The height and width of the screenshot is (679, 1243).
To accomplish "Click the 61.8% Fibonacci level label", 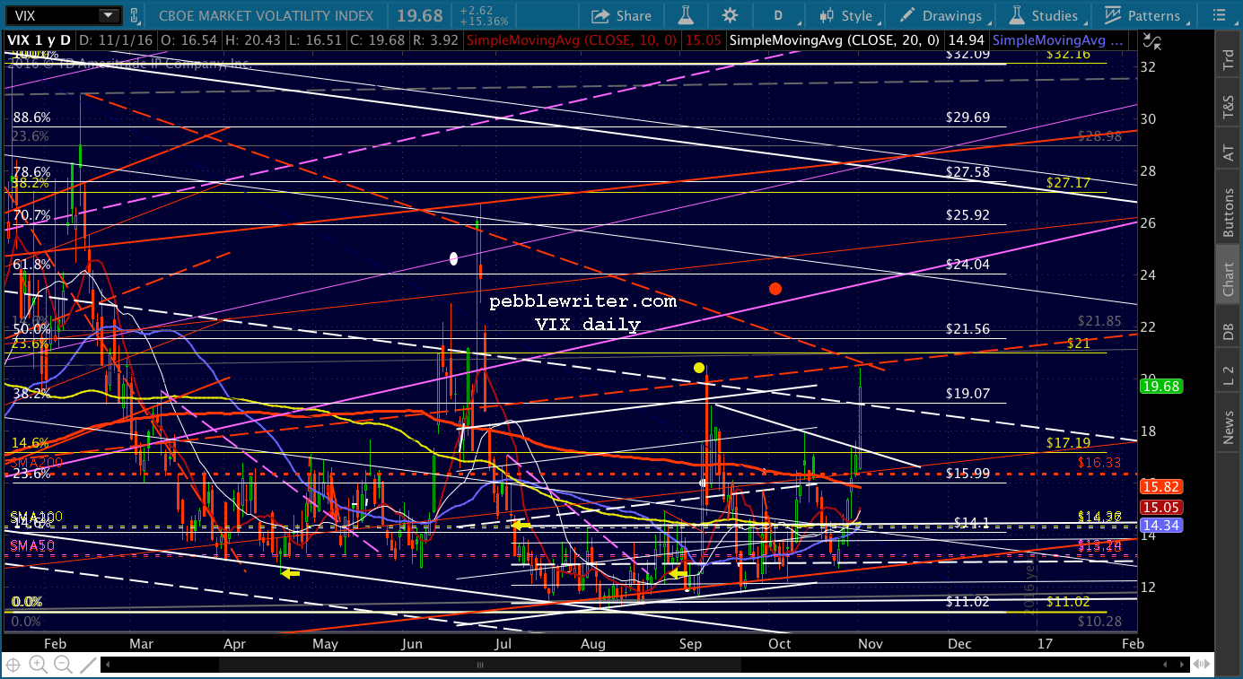I will [x=32, y=265].
